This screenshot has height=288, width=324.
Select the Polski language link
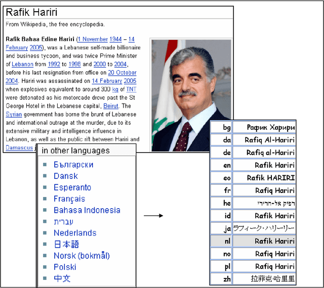click(65, 267)
